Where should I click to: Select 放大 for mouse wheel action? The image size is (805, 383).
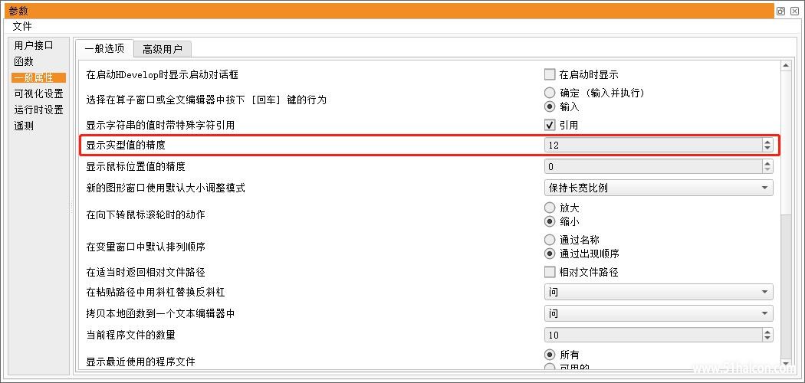coord(550,208)
